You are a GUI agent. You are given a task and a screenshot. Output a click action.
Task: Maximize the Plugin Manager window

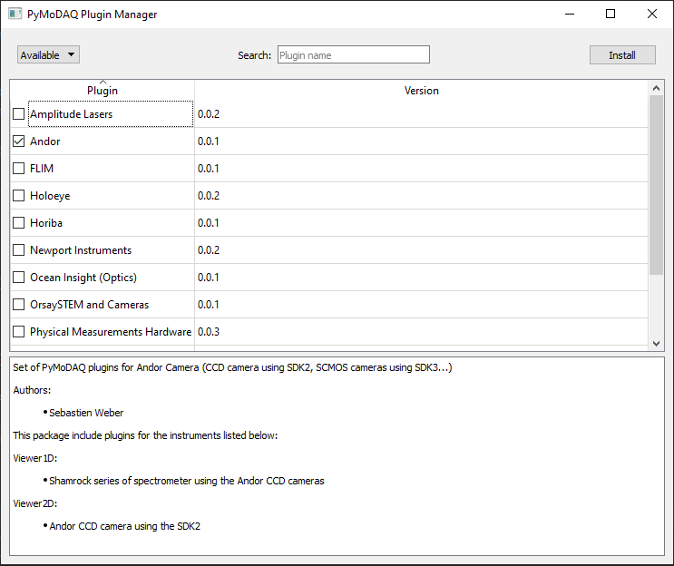(611, 15)
